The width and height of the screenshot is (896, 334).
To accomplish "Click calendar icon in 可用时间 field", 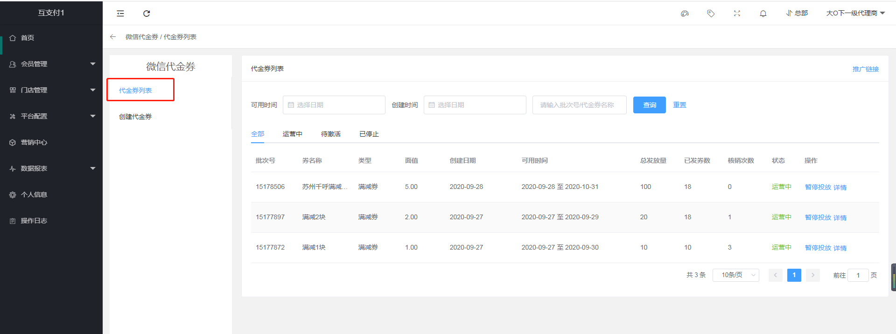I will click(x=291, y=105).
